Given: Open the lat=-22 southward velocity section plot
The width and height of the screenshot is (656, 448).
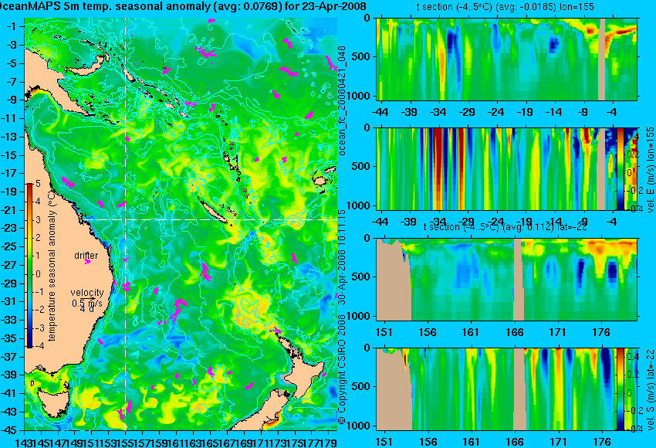Looking at the screenshot, I should pyautogui.click(x=496, y=389).
